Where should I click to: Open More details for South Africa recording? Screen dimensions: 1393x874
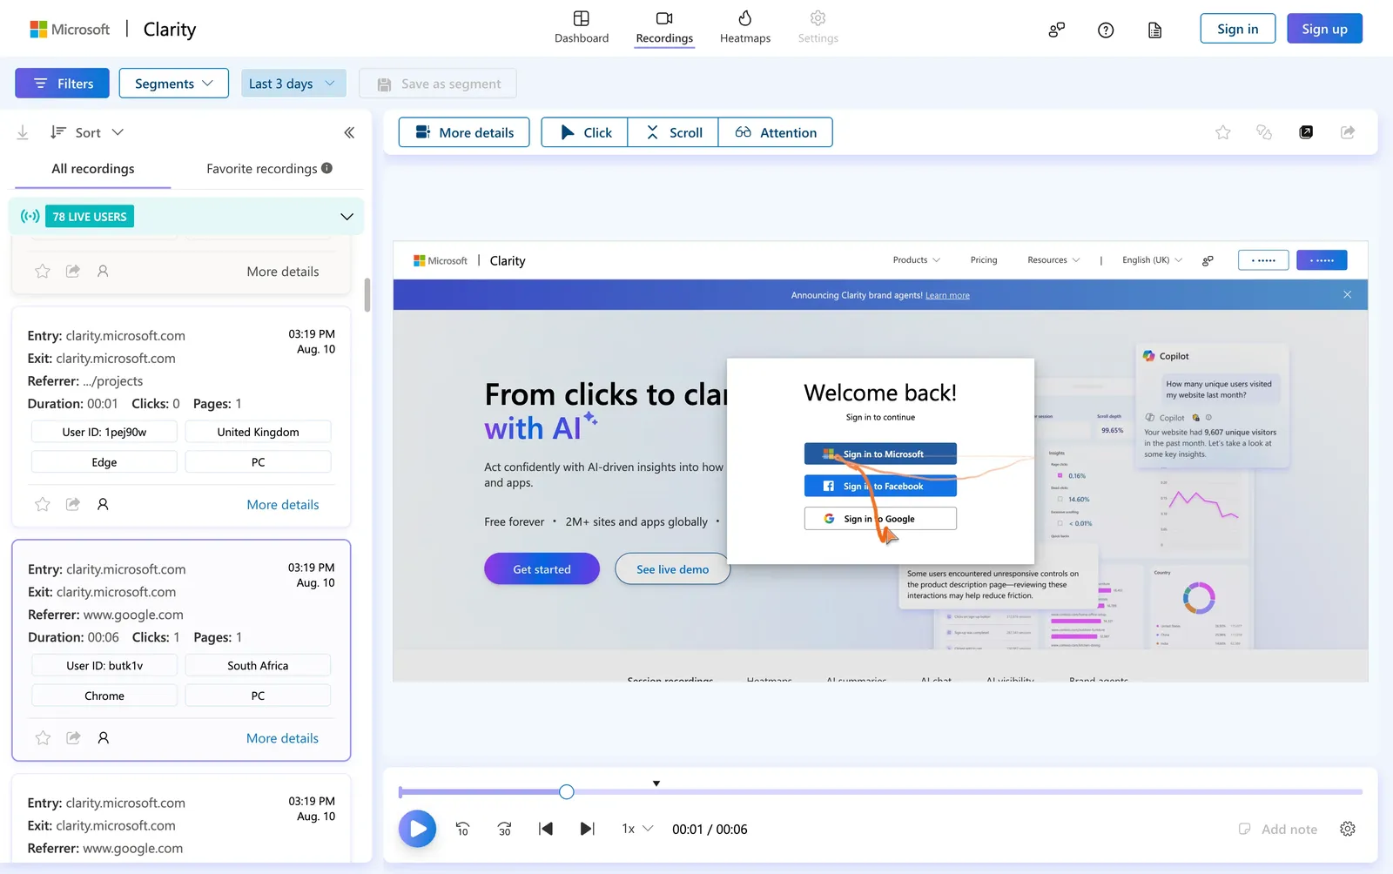click(283, 738)
